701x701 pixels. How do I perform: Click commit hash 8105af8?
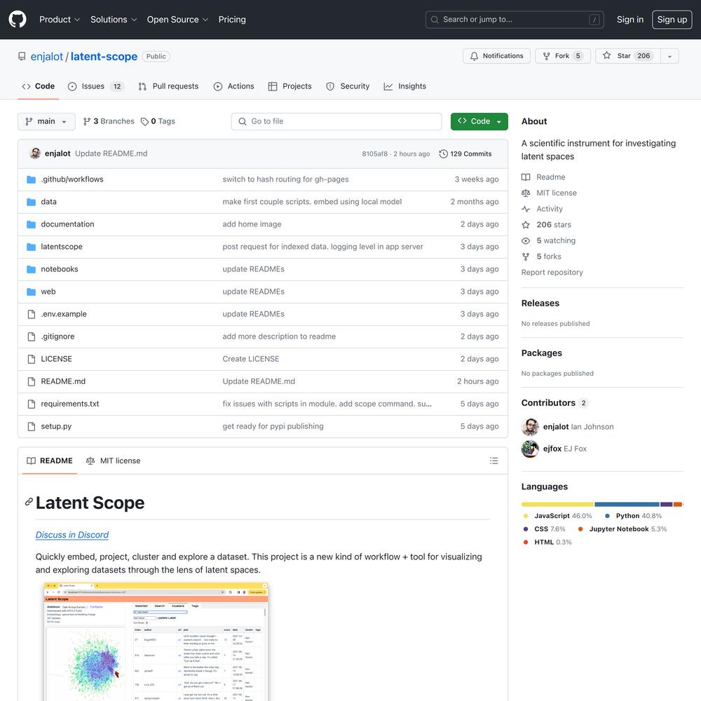(x=374, y=154)
